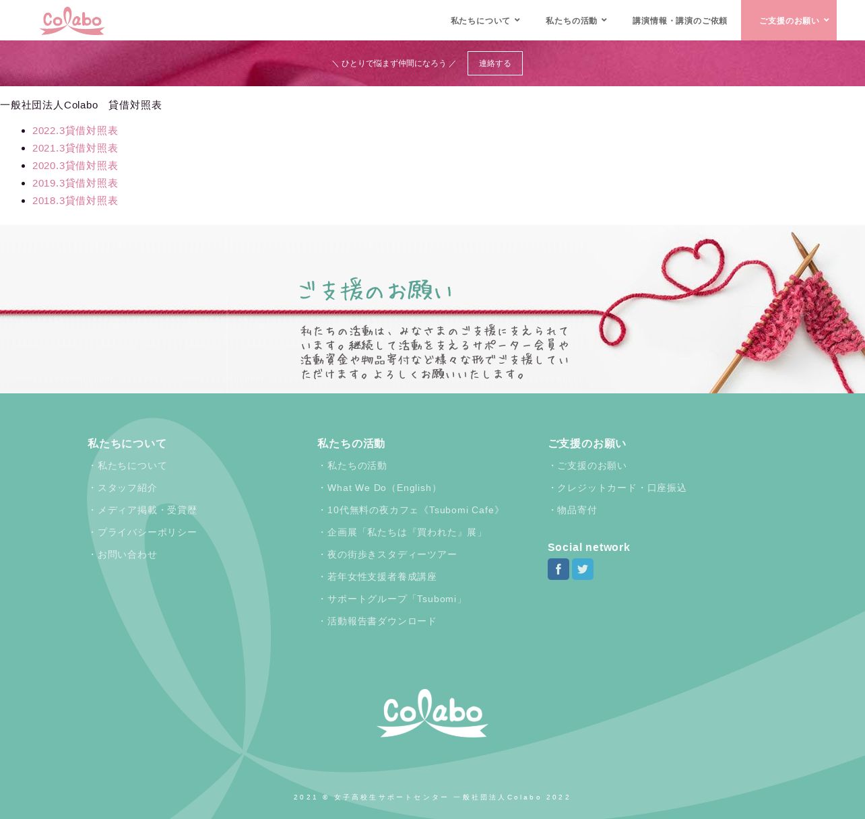
Task: Open the Facebook social network icon
Action: pos(558,569)
